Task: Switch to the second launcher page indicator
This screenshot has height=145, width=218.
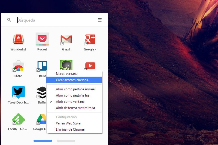Action: pyautogui.click(x=66, y=141)
